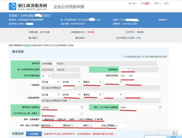Screen dimensions: 182x138
Task: Collapse the 年报信息 chevron arrow
Action: coord(168,20)
